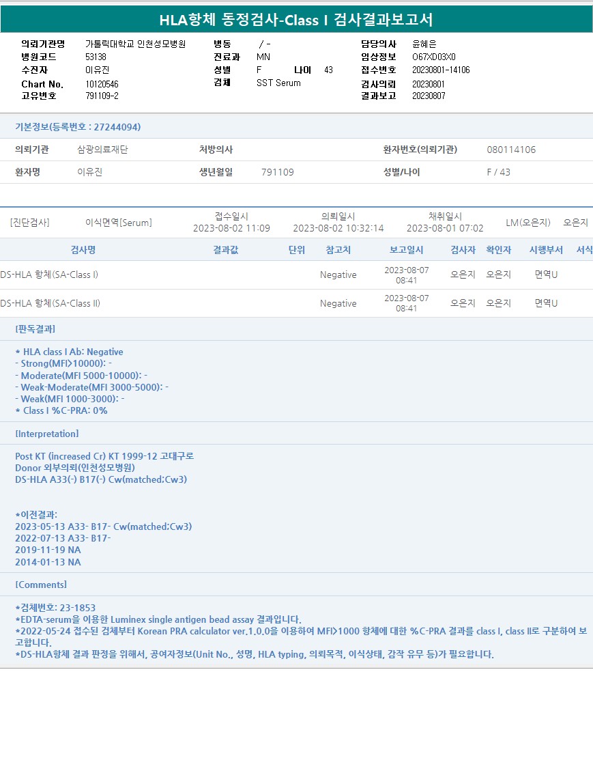Select previous result '2014-01-13 NA'
Screen dimensions: 593x771
coord(48,562)
